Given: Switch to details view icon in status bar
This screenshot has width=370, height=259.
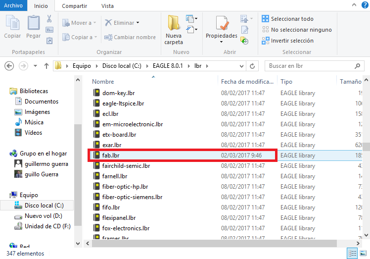Looking at the screenshot, I should [x=352, y=254].
